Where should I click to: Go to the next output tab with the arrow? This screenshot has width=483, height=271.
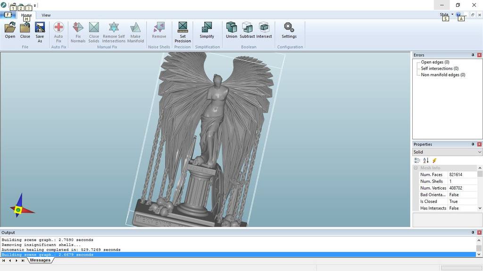point(17,261)
